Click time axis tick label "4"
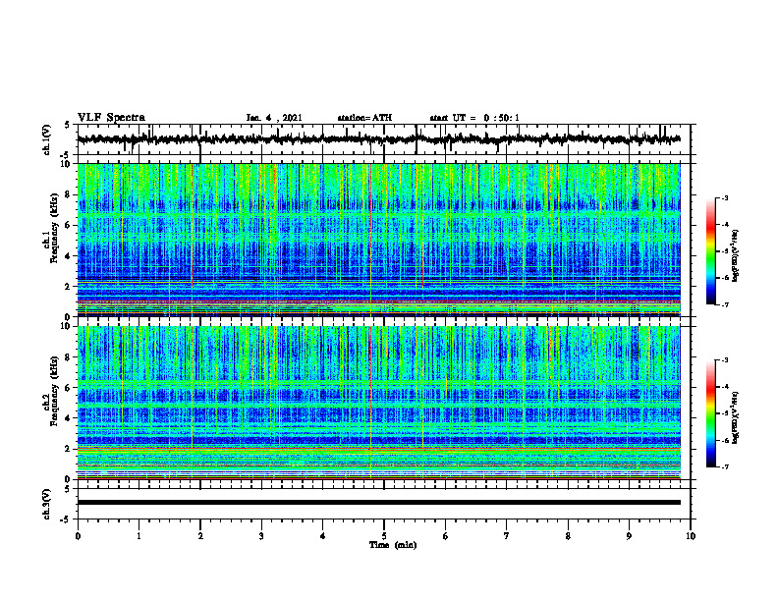The height and width of the screenshot is (601, 778). tap(323, 536)
